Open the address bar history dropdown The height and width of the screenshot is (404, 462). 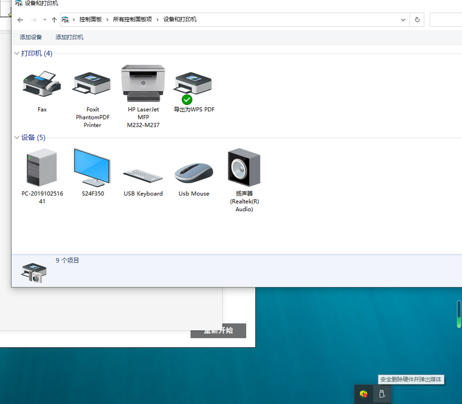point(403,20)
